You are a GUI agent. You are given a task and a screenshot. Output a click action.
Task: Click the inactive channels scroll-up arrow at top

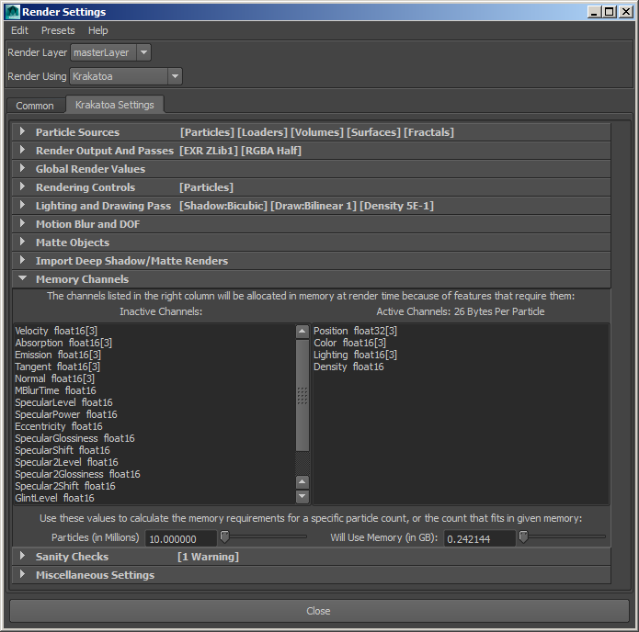click(x=302, y=332)
